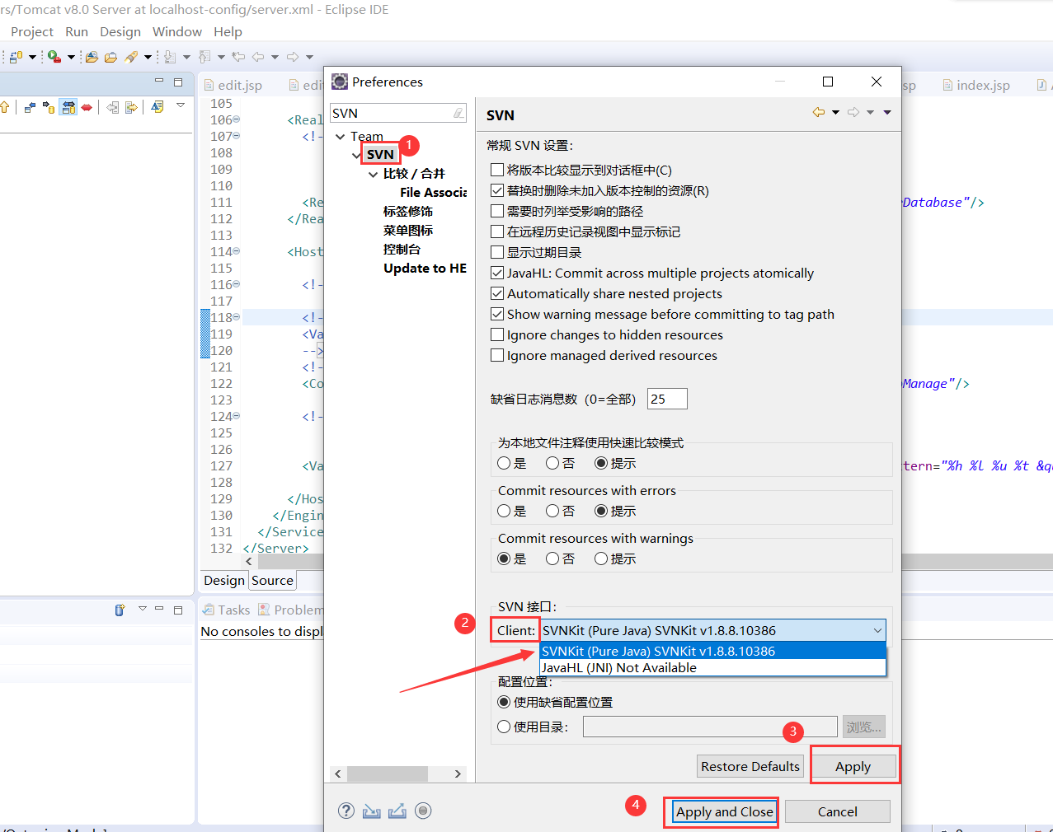The image size is (1053, 832).
Task: Toggle JavaHL commit atomically checkbox
Action: pyautogui.click(x=497, y=273)
